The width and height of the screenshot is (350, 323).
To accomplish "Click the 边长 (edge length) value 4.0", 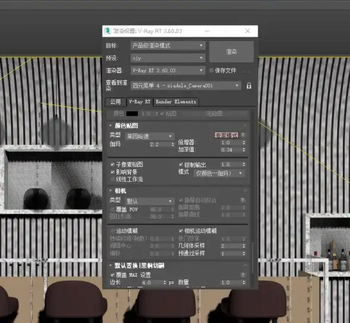I will [x=152, y=283].
